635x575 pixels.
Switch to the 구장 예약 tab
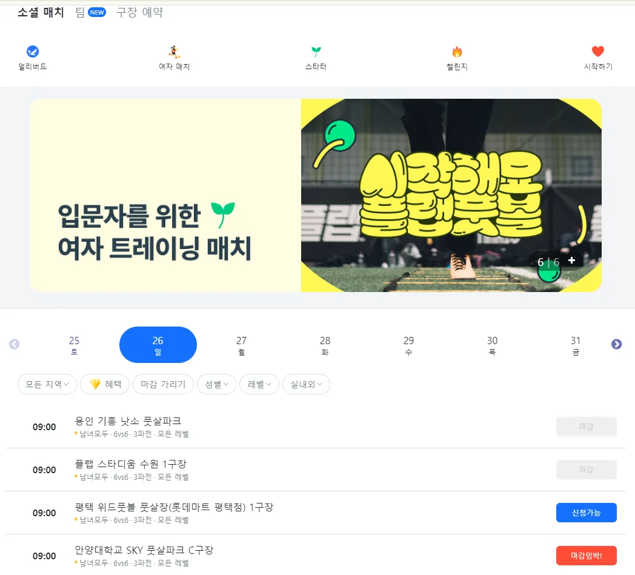(x=140, y=12)
